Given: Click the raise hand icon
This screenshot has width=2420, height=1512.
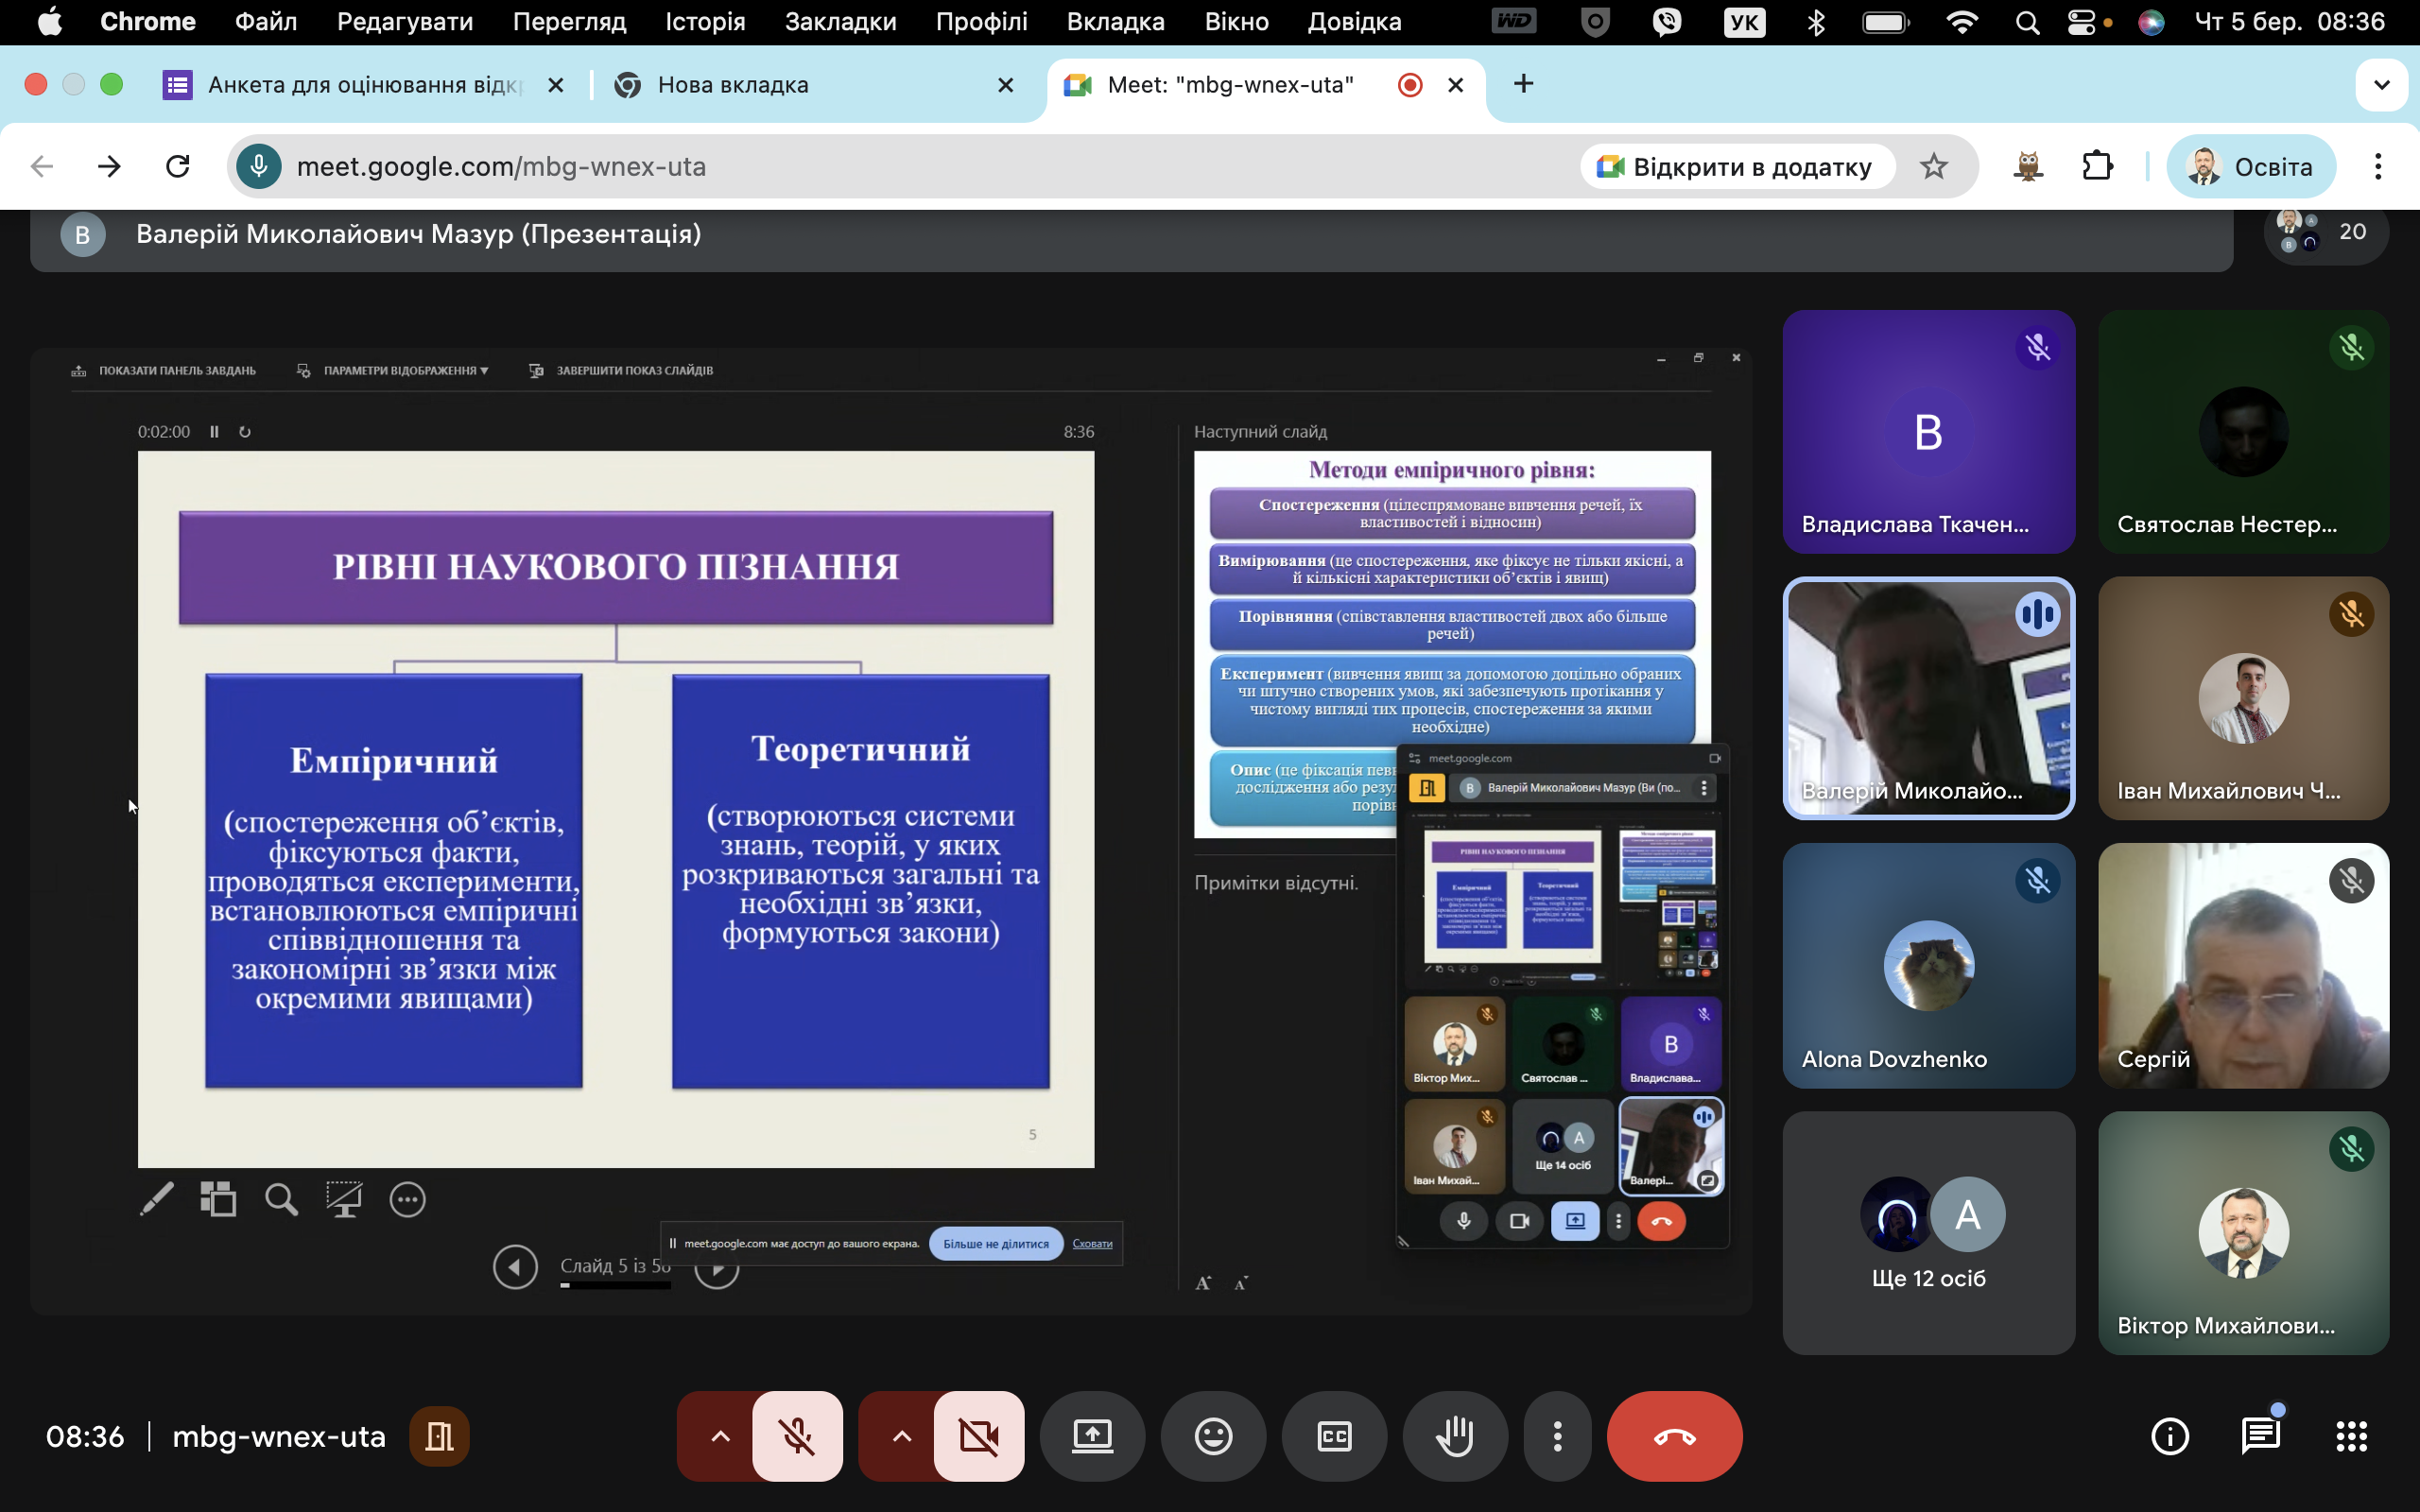Looking at the screenshot, I should pos(1454,1436).
